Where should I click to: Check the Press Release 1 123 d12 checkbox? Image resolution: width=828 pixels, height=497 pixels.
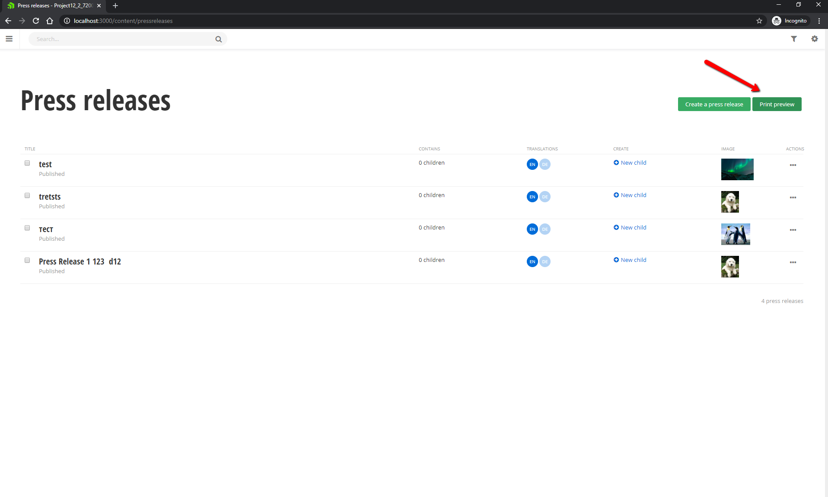27,260
